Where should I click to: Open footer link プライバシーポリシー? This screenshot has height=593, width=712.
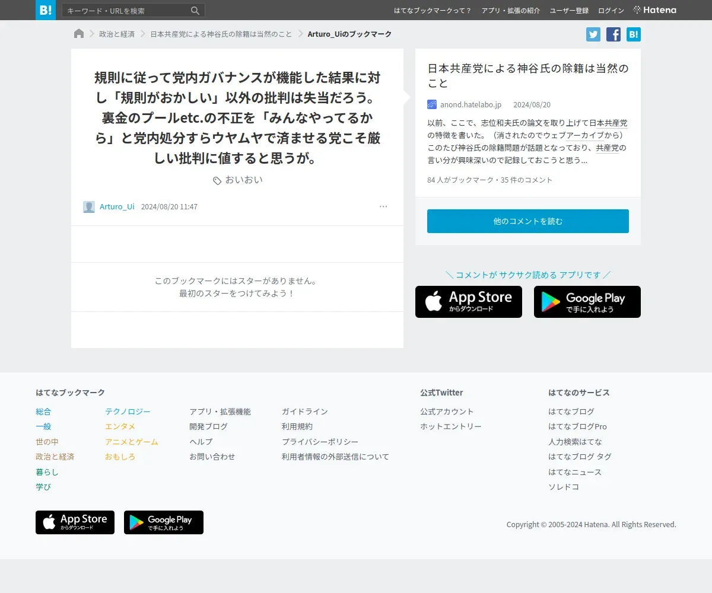pyautogui.click(x=320, y=442)
